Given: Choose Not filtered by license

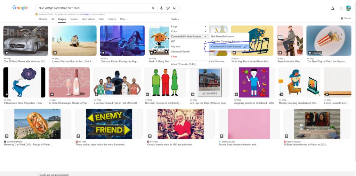Looking at the screenshot, I should [x=222, y=37].
